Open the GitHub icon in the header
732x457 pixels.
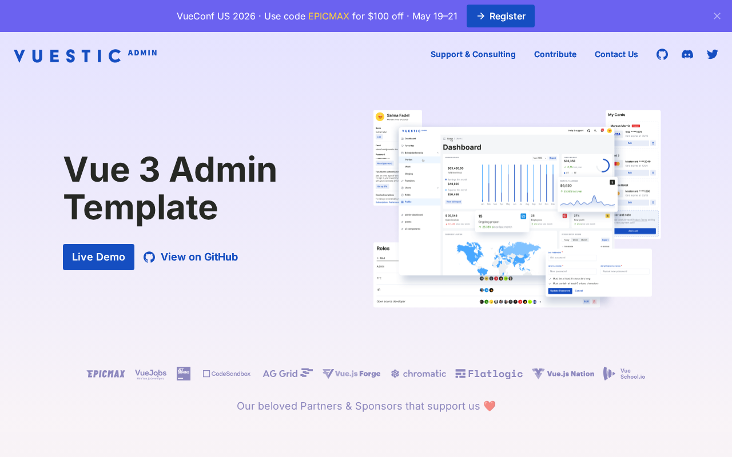(x=662, y=54)
